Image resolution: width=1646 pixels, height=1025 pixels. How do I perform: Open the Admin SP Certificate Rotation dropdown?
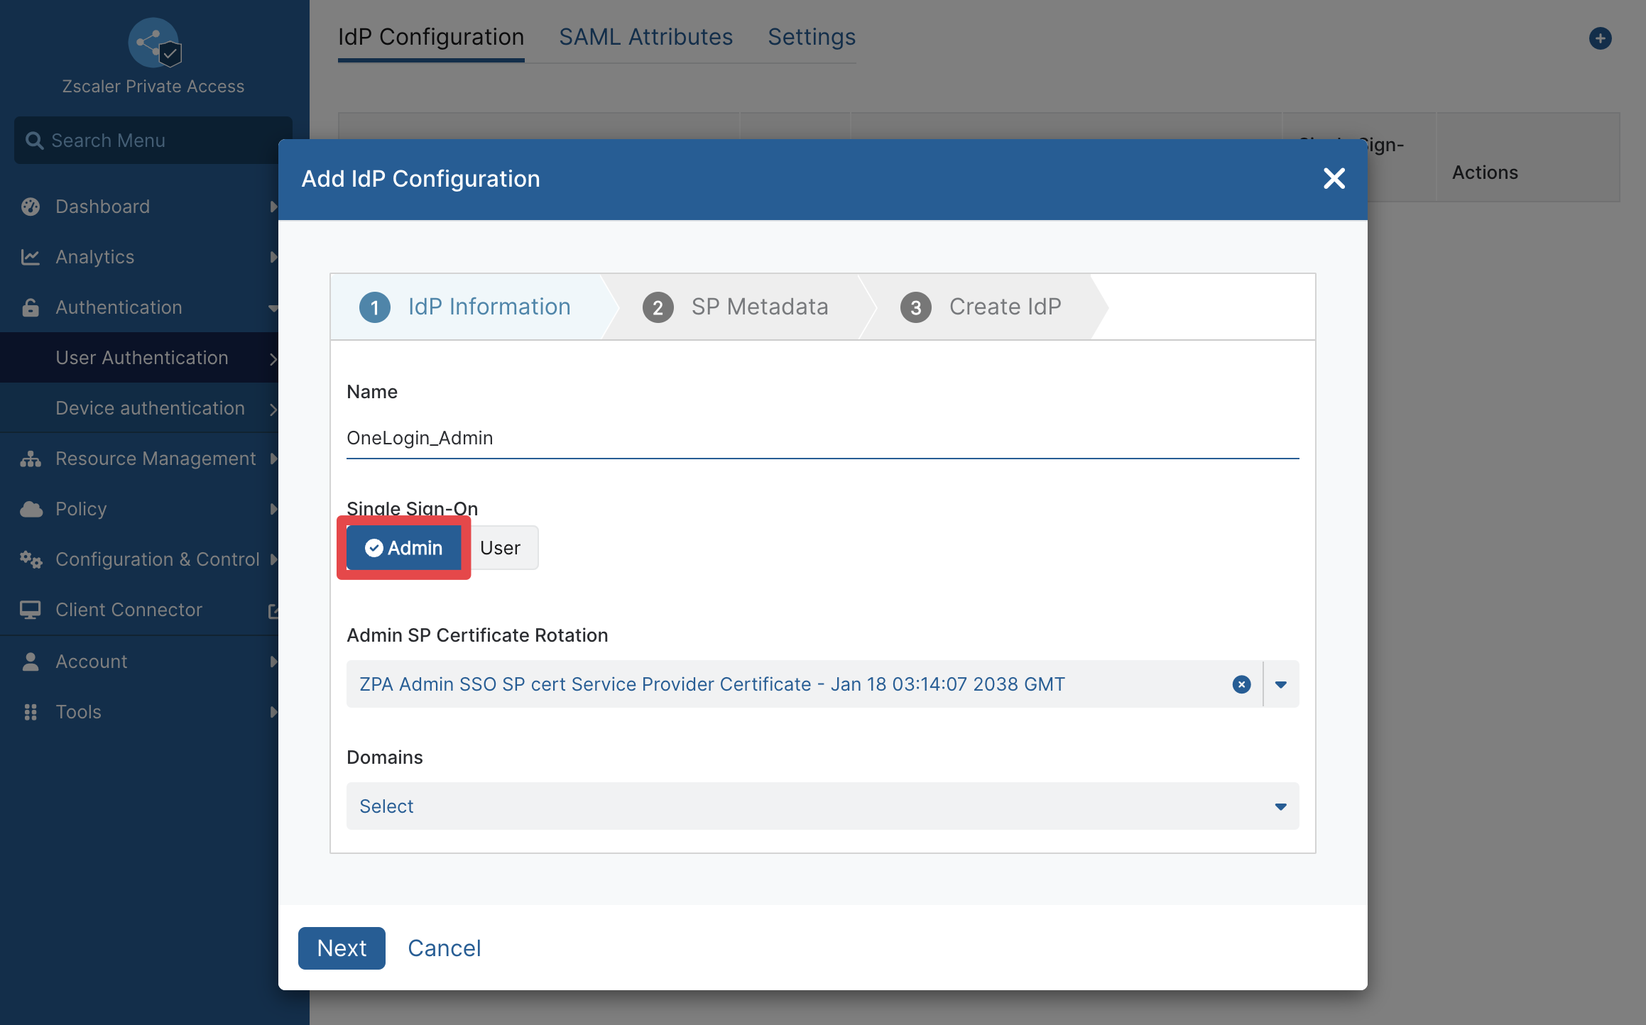(x=1281, y=684)
